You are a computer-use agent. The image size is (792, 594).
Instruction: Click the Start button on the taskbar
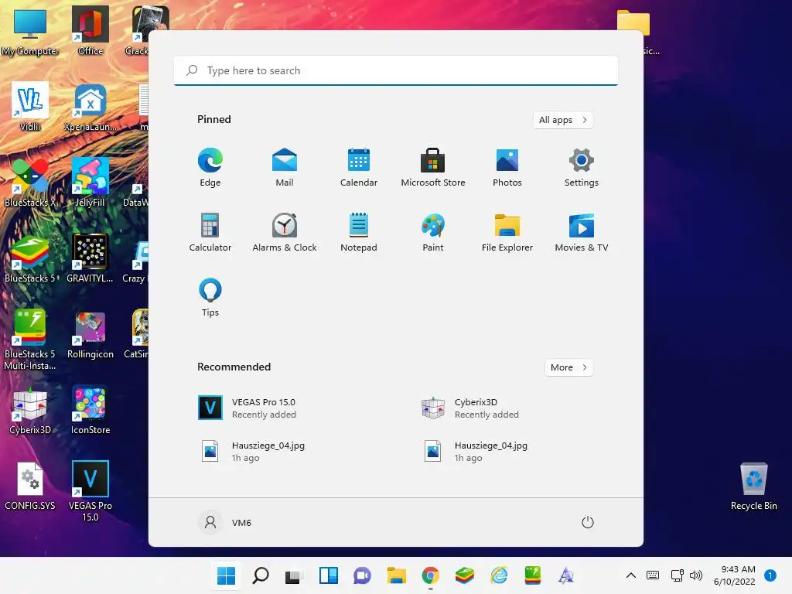(x=227, y=575)
